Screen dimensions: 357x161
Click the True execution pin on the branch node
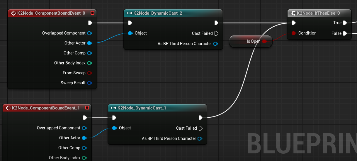[x=345, y=23]
